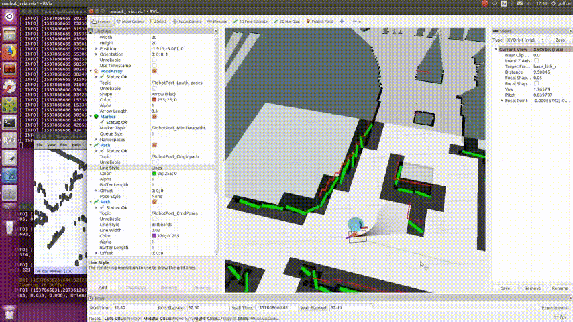Select the 2D Pose Estimate tool
This screenshot has width=573, height=322.
[x=252, y=21]
